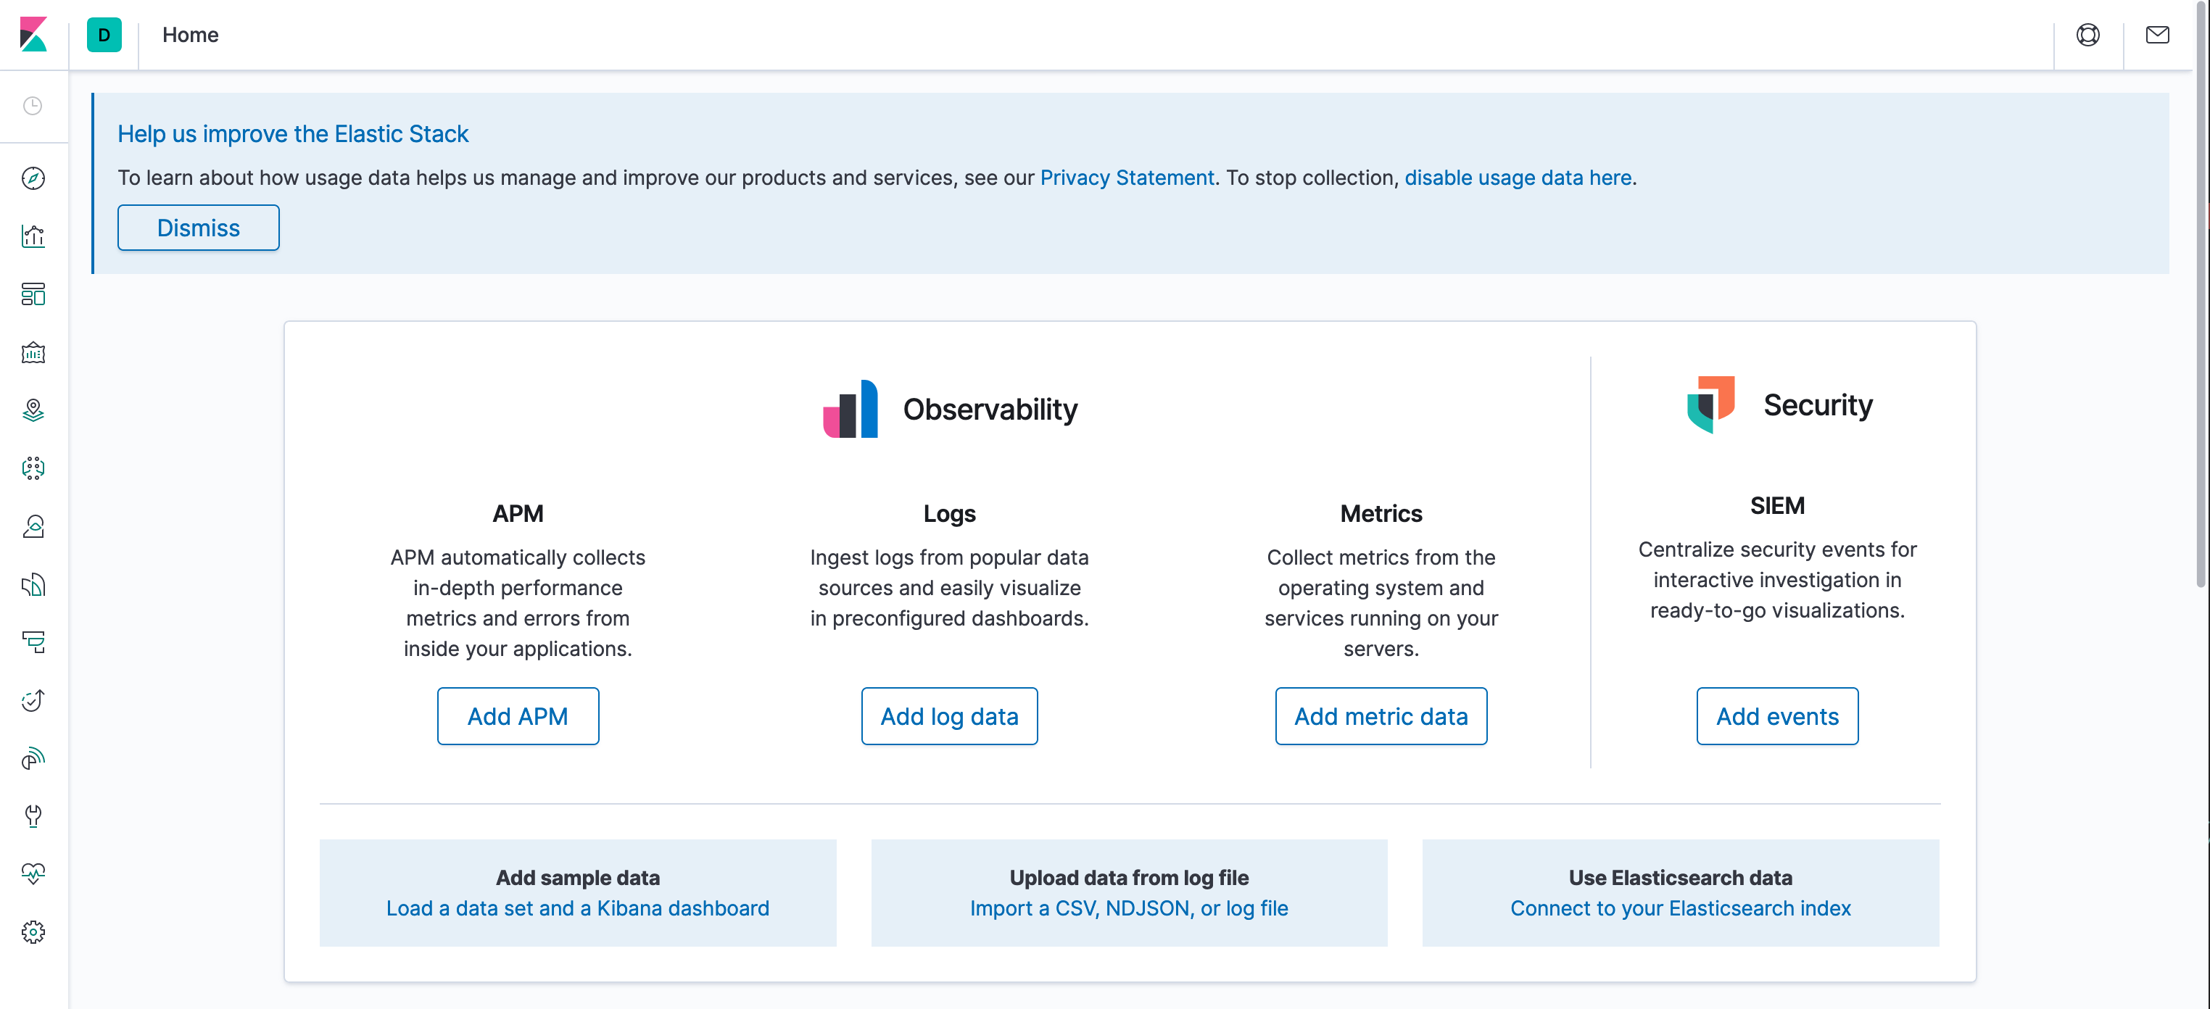Click the Add metric data button

coord(1381,715)
